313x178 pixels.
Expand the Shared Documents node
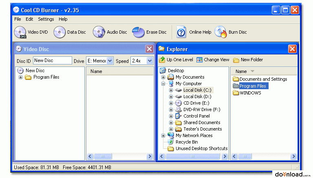click(x=171, y=123)
